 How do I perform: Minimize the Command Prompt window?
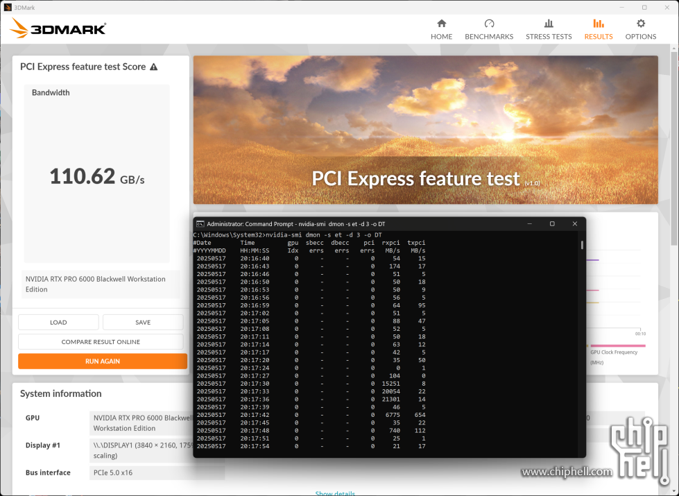529,224
